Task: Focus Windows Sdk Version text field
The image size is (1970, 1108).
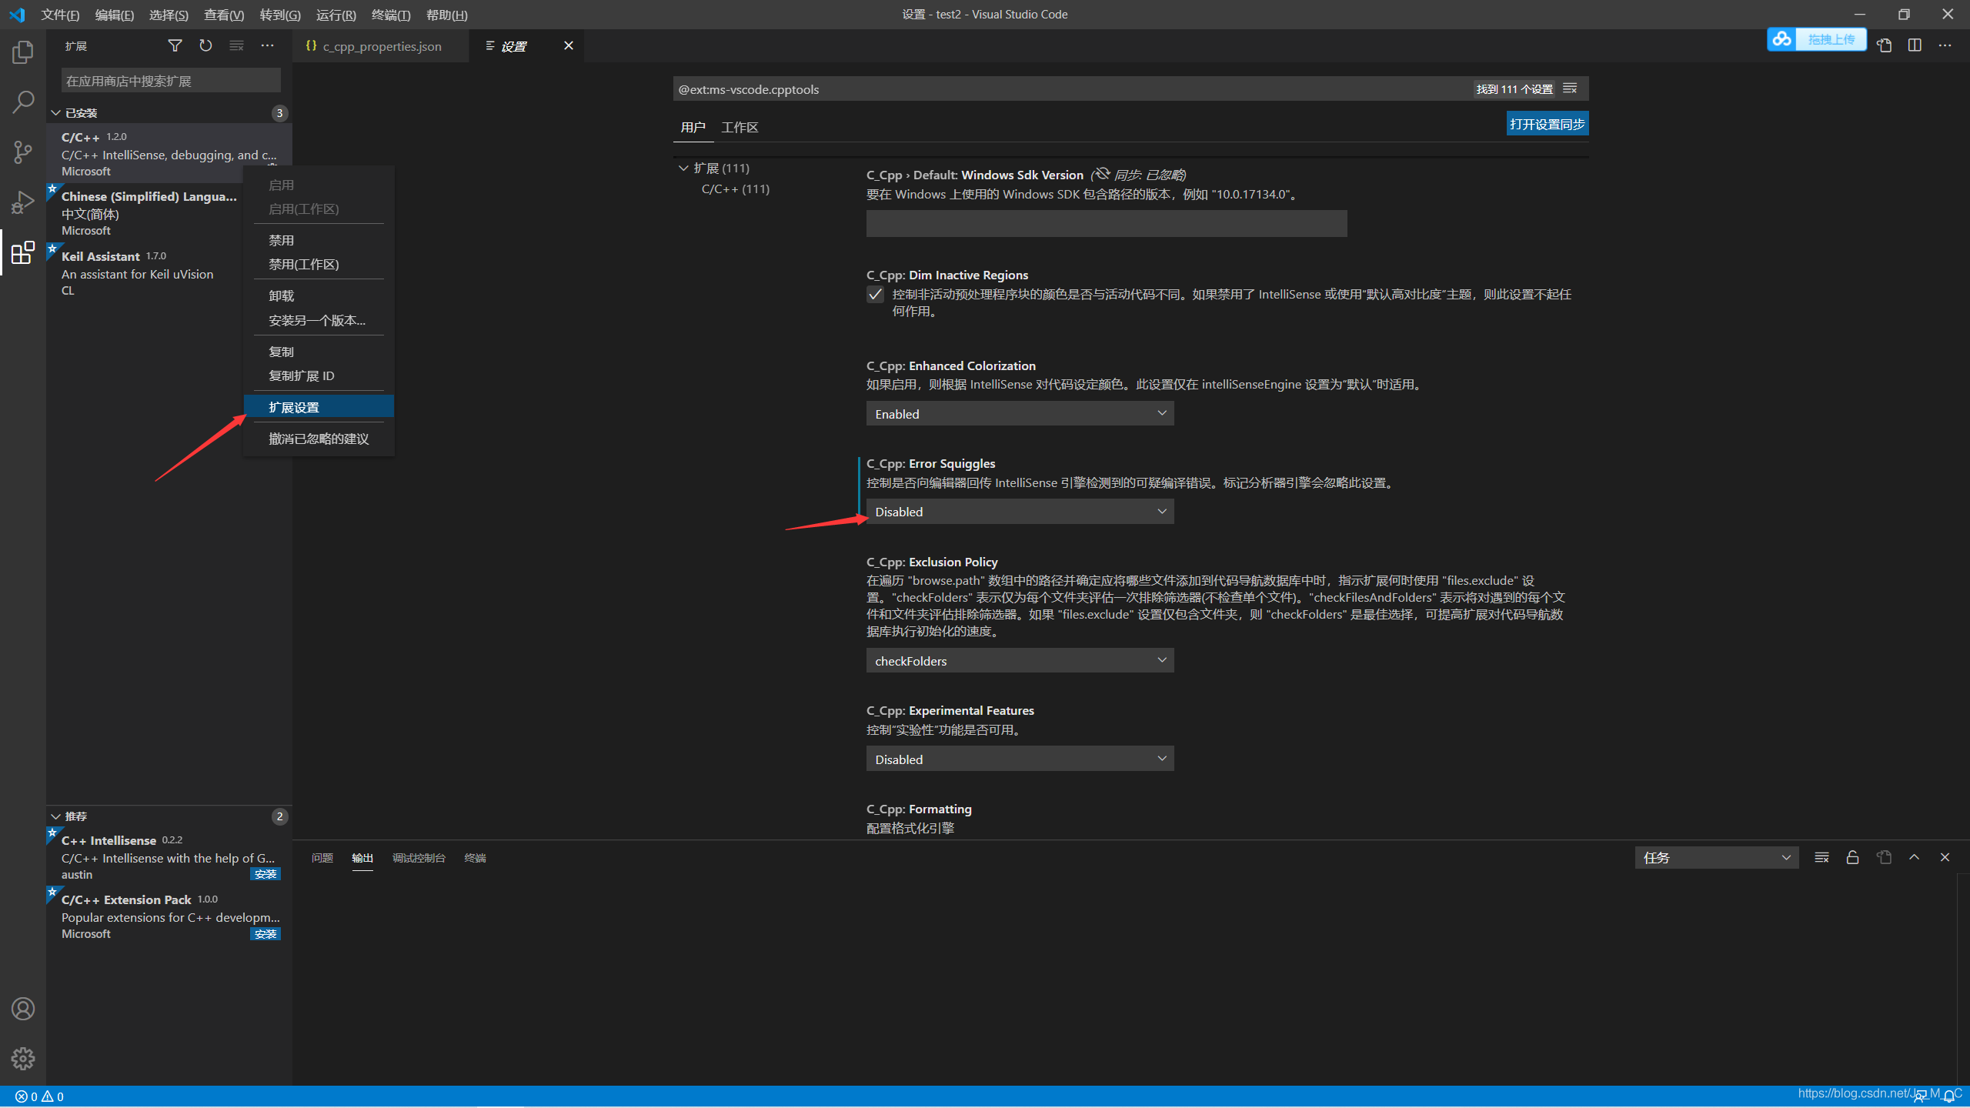Action: [1107, 223]
